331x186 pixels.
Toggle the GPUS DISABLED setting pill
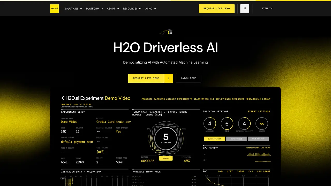tap(258, 139)
